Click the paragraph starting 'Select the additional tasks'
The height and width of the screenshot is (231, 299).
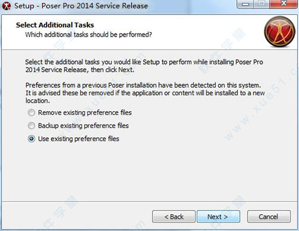(144, 66)
